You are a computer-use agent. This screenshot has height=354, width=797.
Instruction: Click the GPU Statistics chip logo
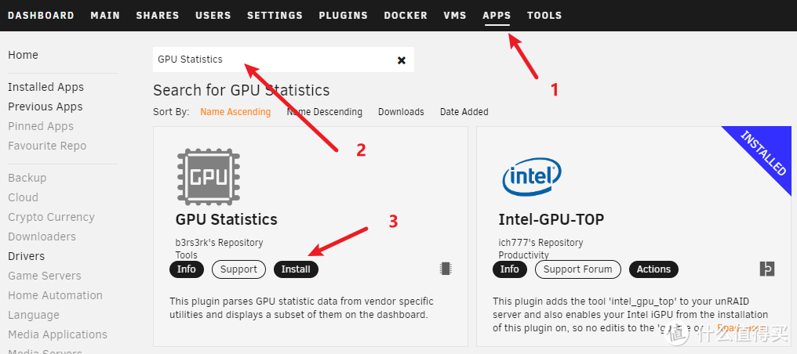point(203,176)
